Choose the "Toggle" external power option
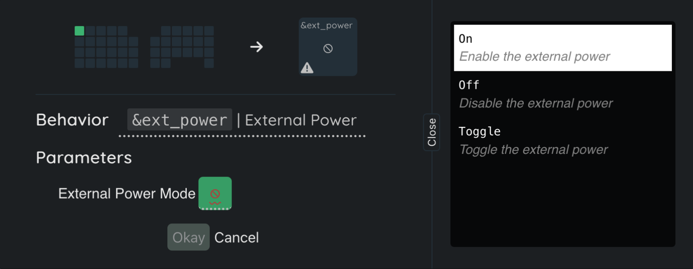693x269 pixels. 480,131
